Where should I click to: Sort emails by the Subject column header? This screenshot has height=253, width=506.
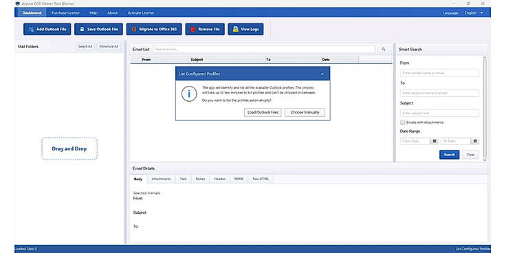pyautogui.click(x=228, y=59)
